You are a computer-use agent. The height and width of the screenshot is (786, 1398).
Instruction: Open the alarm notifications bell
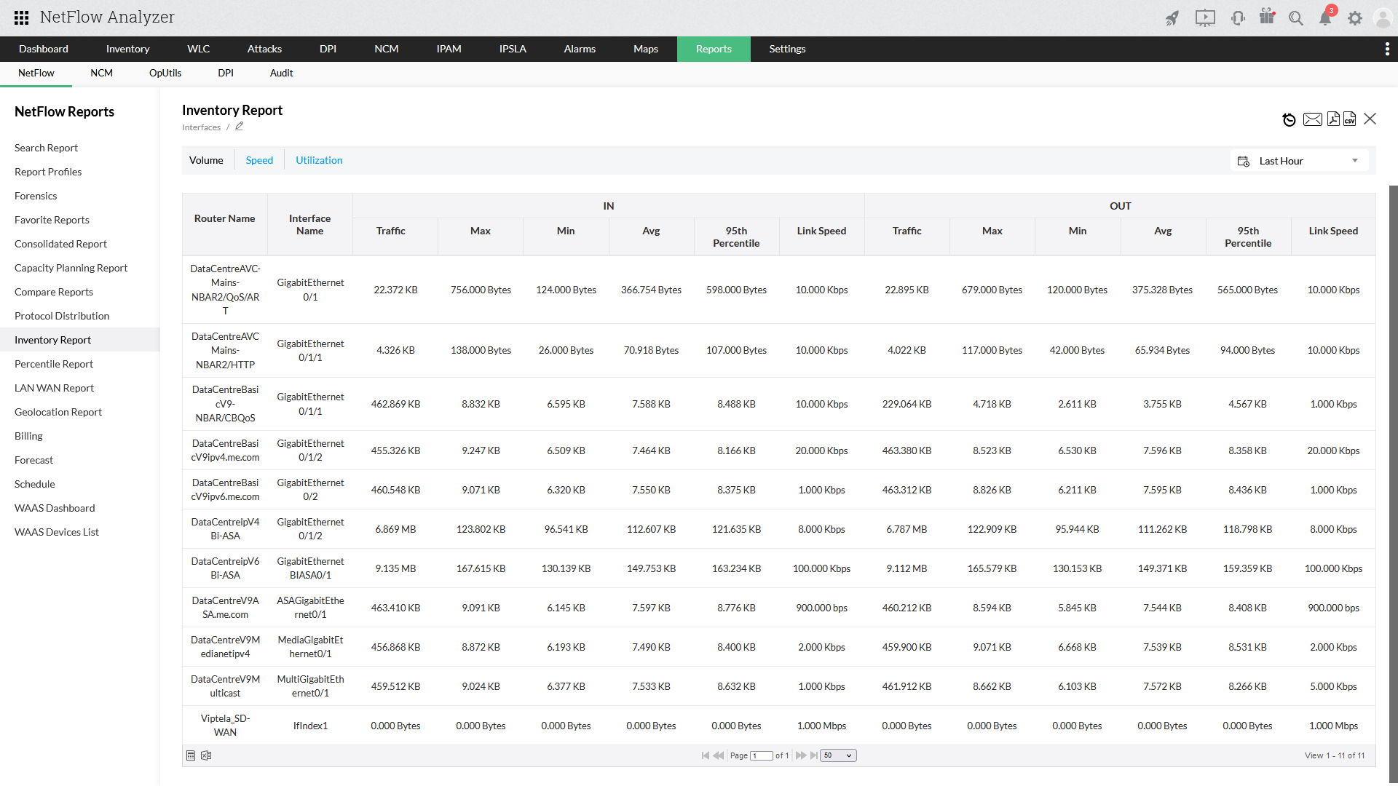(1325, 18)
